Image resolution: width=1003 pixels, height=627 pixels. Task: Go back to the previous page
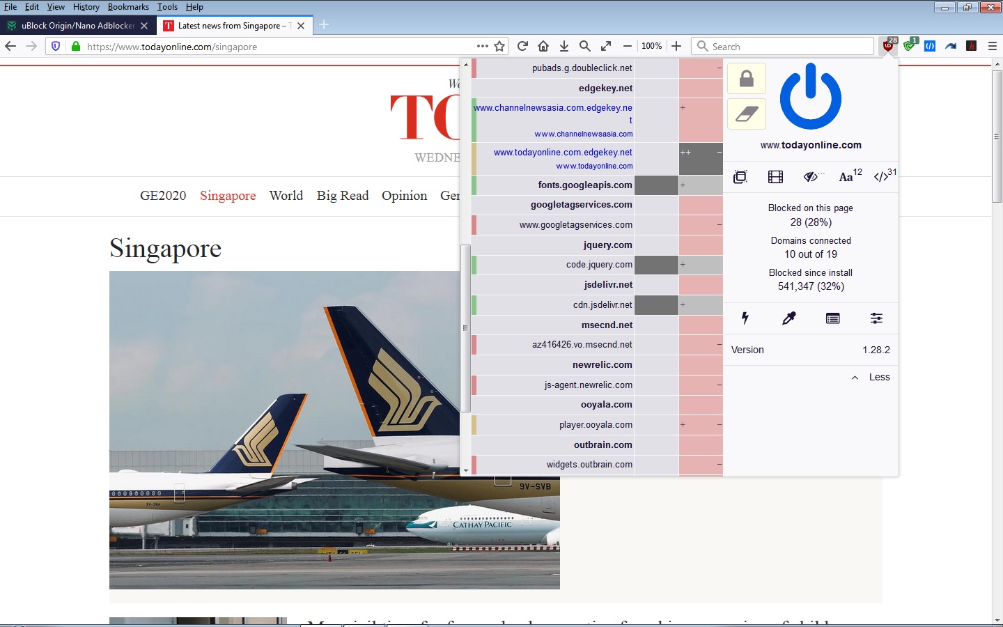pos(10,46)
